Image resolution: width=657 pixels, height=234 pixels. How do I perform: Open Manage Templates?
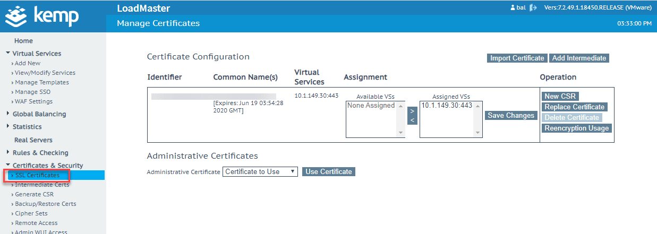pos(41,82)
